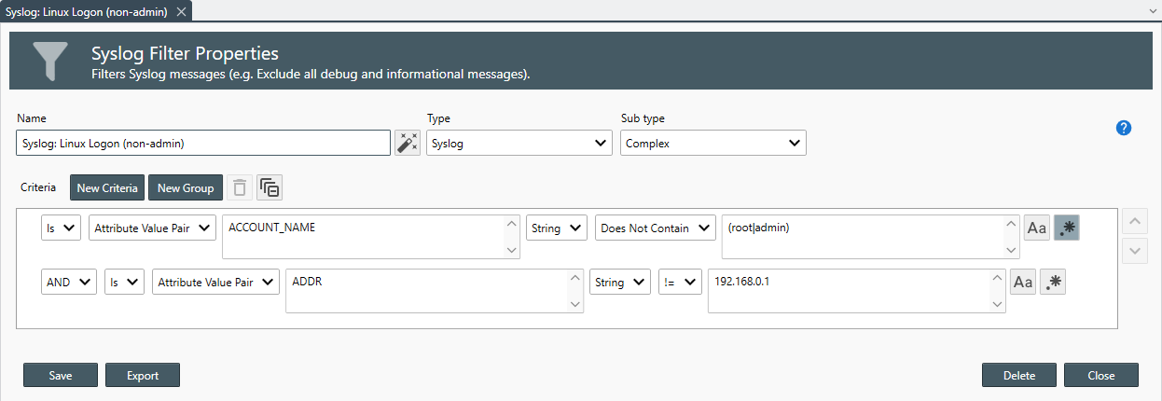Disable regex toggle on ACCOUNT_NAME row

tap(1067, 228)
